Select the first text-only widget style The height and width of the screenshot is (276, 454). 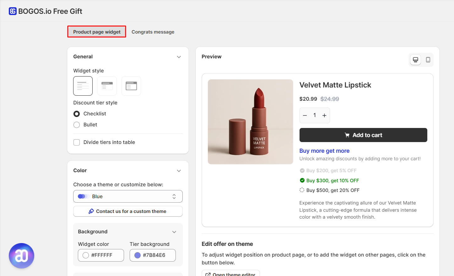(x=83, y=86)
